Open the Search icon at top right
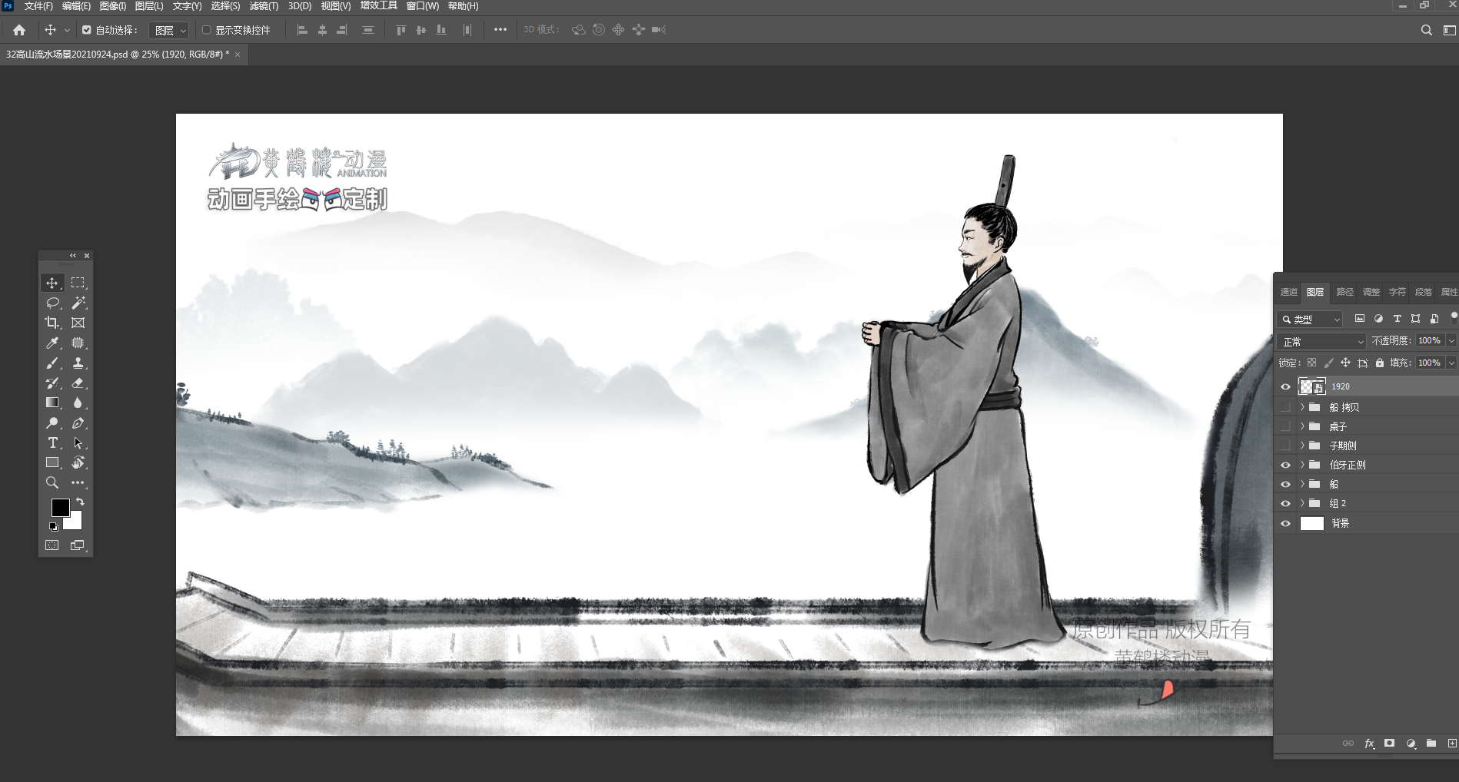This screenshot has width=1459, height=782. pos(1426,30)
